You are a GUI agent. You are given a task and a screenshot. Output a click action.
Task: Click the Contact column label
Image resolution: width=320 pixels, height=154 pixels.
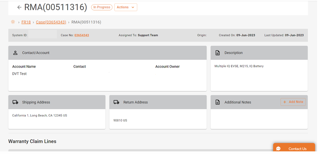click(x=80, y=67)
